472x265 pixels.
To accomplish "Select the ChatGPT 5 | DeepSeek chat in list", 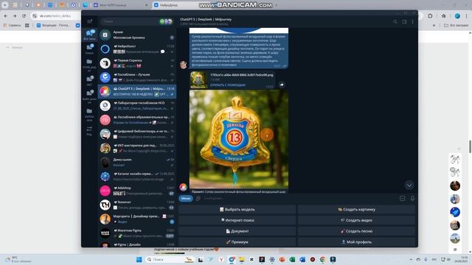I will (137, 91).
